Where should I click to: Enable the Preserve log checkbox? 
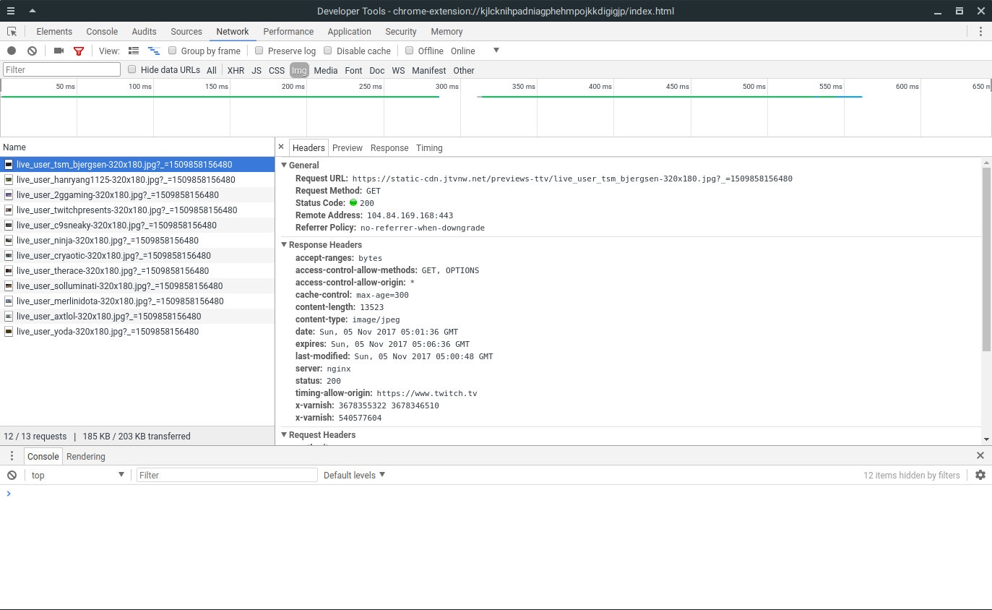pyautogui.click(x=259, y=51)
